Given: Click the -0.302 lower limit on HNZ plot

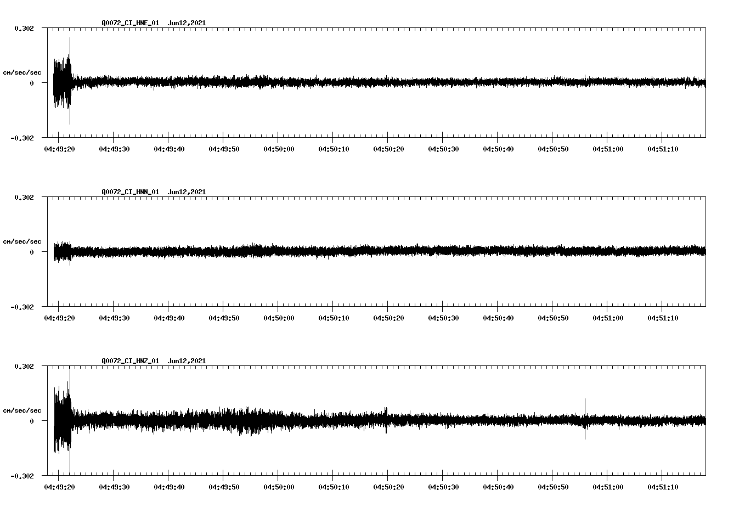Looking at the screenshot, I should coord(22,476).
